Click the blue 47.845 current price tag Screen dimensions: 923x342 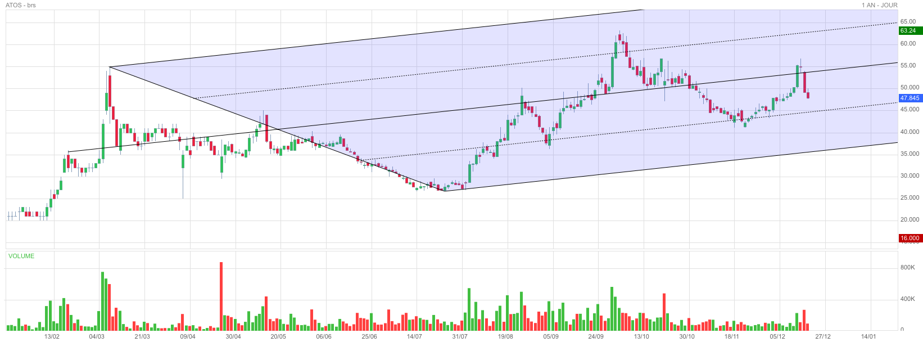pos(910,98)
